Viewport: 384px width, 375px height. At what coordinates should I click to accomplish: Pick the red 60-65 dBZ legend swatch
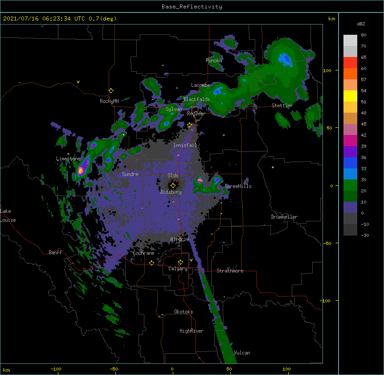click(x=350, y=63)
